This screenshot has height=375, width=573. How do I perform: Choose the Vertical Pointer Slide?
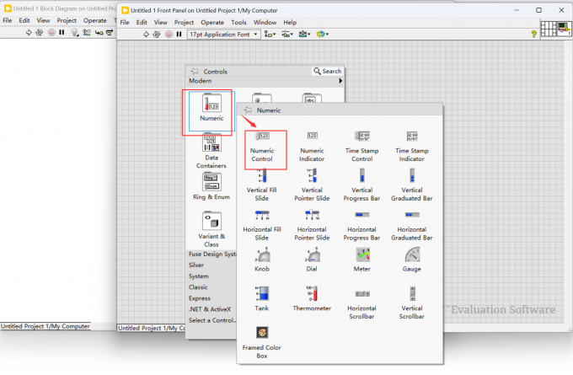pyautogui.click(x=312, y=185)
